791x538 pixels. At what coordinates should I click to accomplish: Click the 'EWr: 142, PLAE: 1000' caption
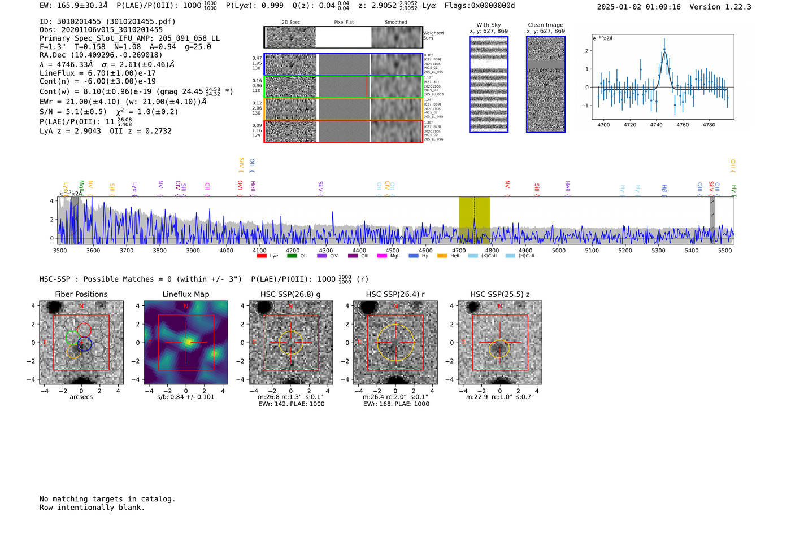pyautogui.click(x=291, y=404)
